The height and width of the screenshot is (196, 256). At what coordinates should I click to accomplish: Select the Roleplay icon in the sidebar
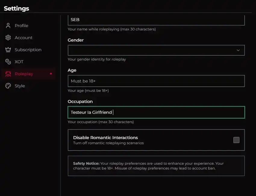[x=8, y=74]
